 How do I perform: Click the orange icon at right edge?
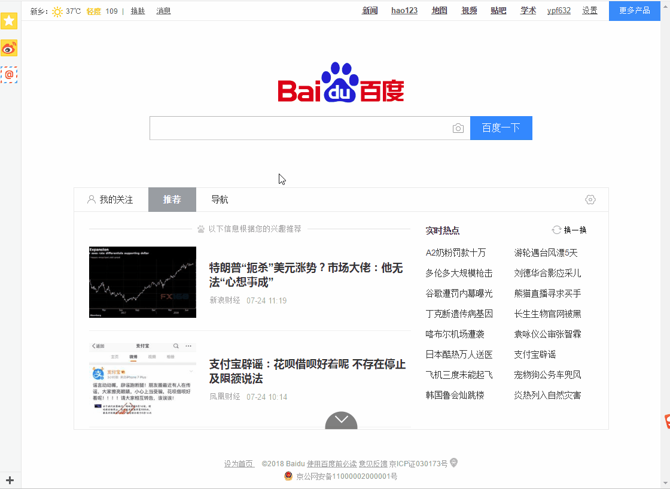point(667,421)
